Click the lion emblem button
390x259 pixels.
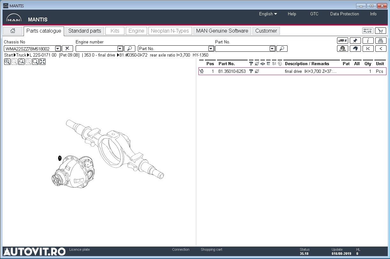tap(355, 49)
